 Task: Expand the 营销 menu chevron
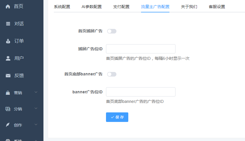36,92
